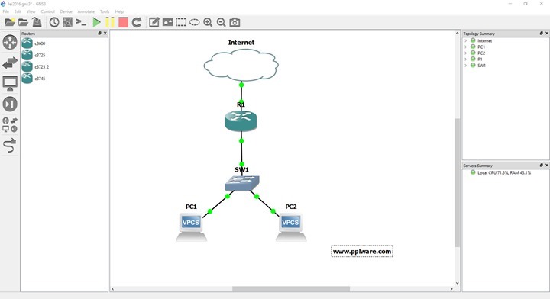Viewport: 550px width, 299px height.
Task: Open the Annotate menu
Action: pos(86,11)
